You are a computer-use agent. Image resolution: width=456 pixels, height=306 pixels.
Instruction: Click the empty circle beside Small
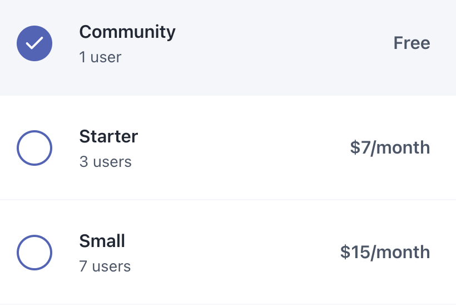34,253
